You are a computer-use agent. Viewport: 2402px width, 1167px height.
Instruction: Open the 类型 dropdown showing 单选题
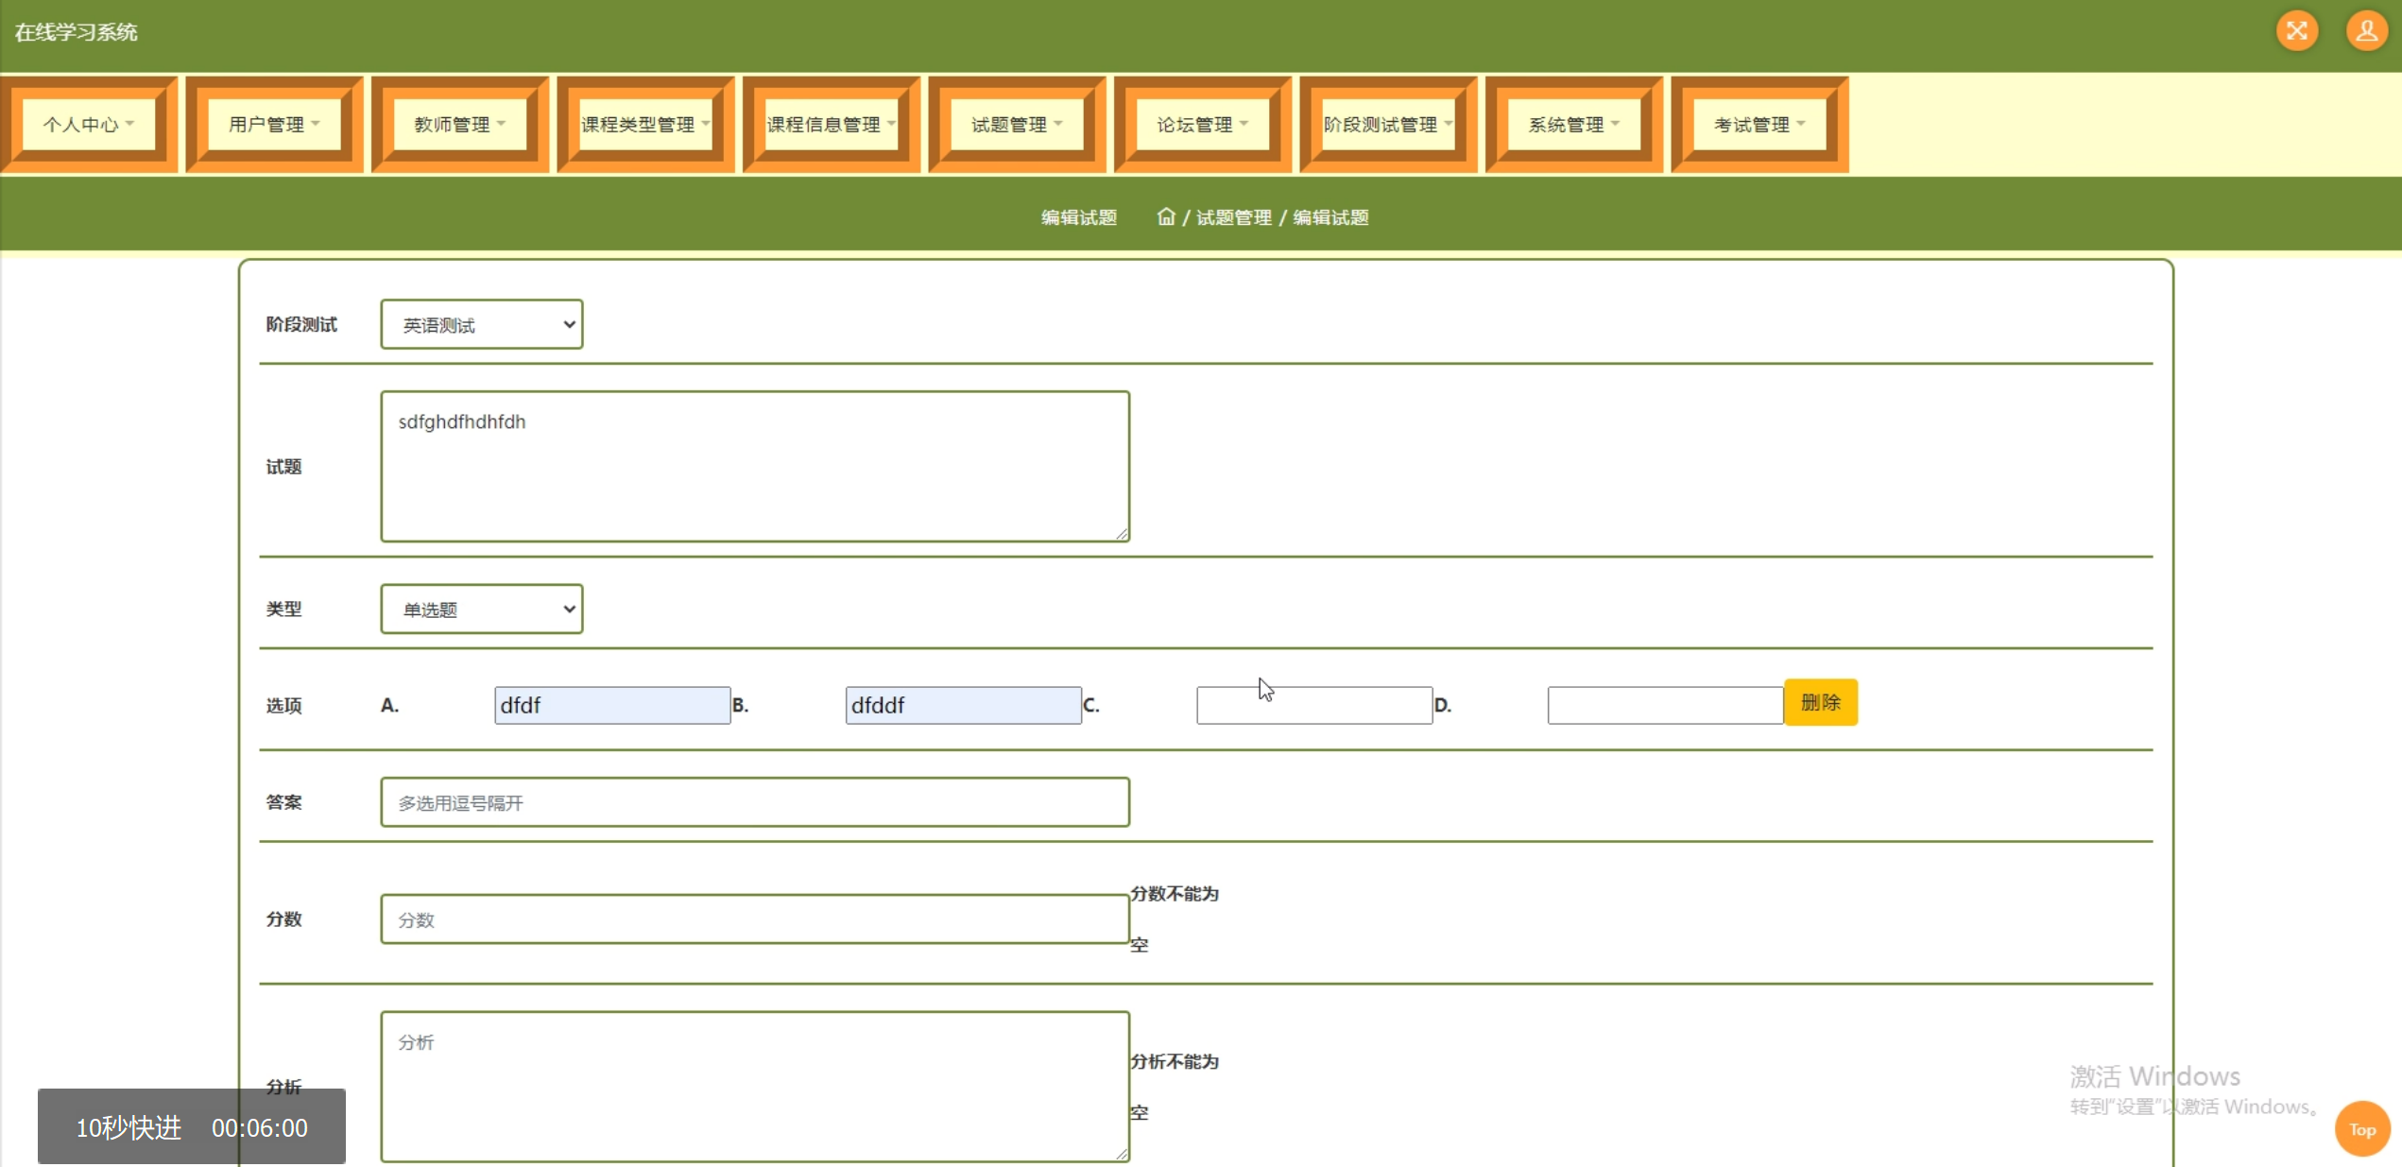[x=481, y=609]
